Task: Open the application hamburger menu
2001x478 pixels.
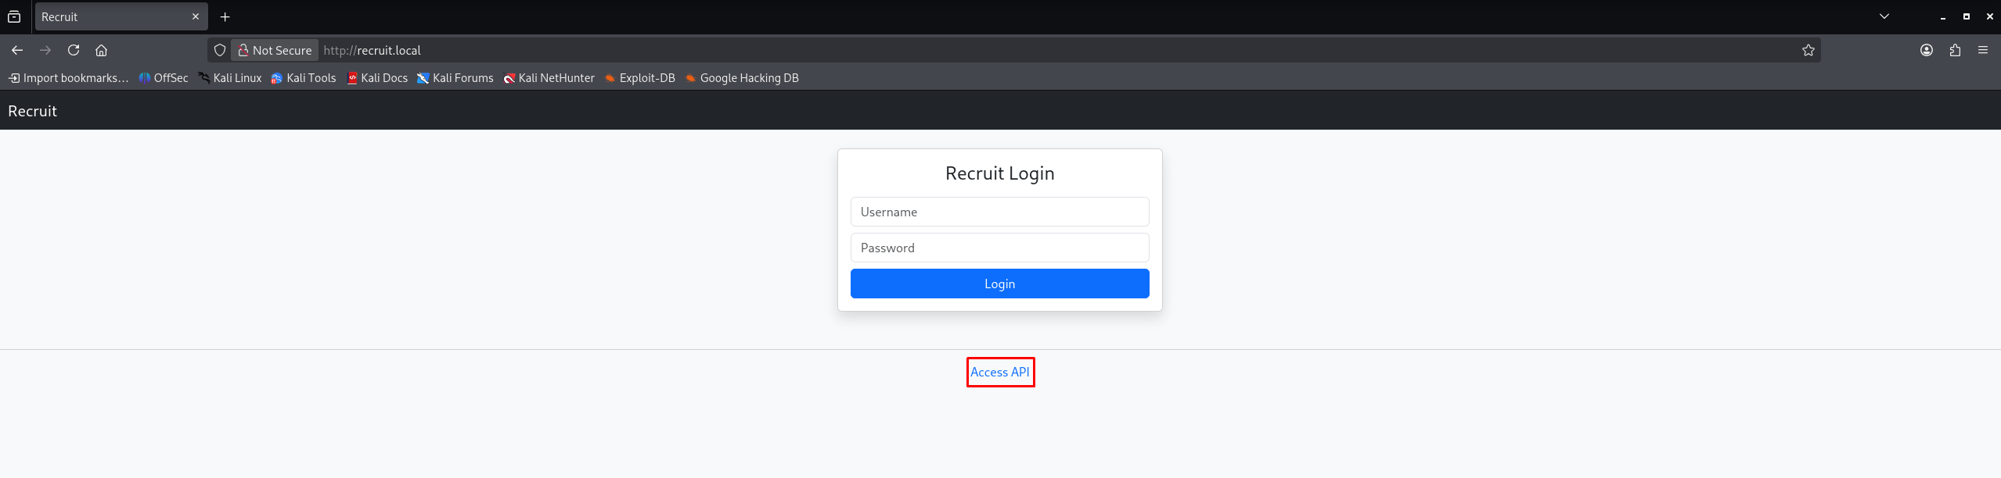Action: 1983,50
